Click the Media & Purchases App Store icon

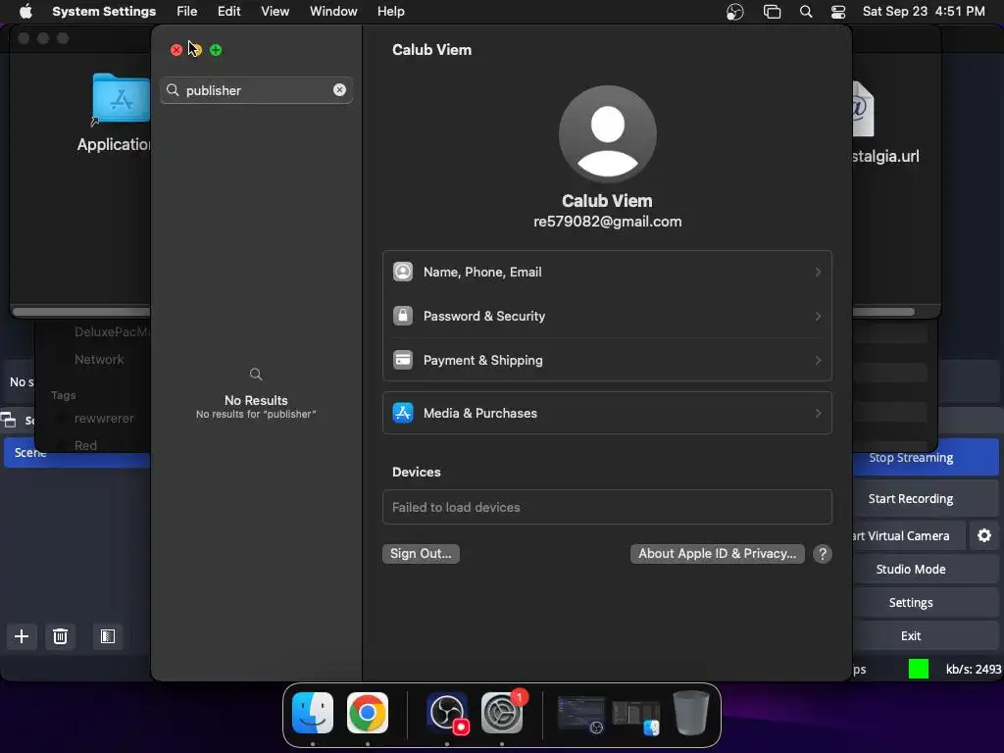point(403,413)
